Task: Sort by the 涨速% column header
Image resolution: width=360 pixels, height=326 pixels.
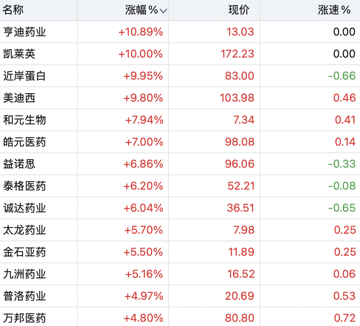Action: (x=334, y=10)
